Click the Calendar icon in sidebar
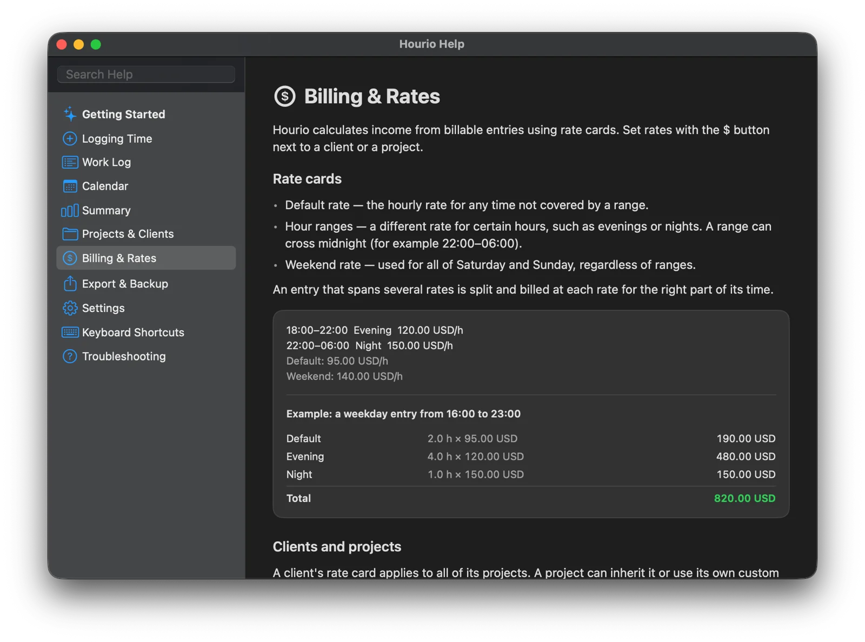Viewport: 865px width, 642px height. pos(70,186)
